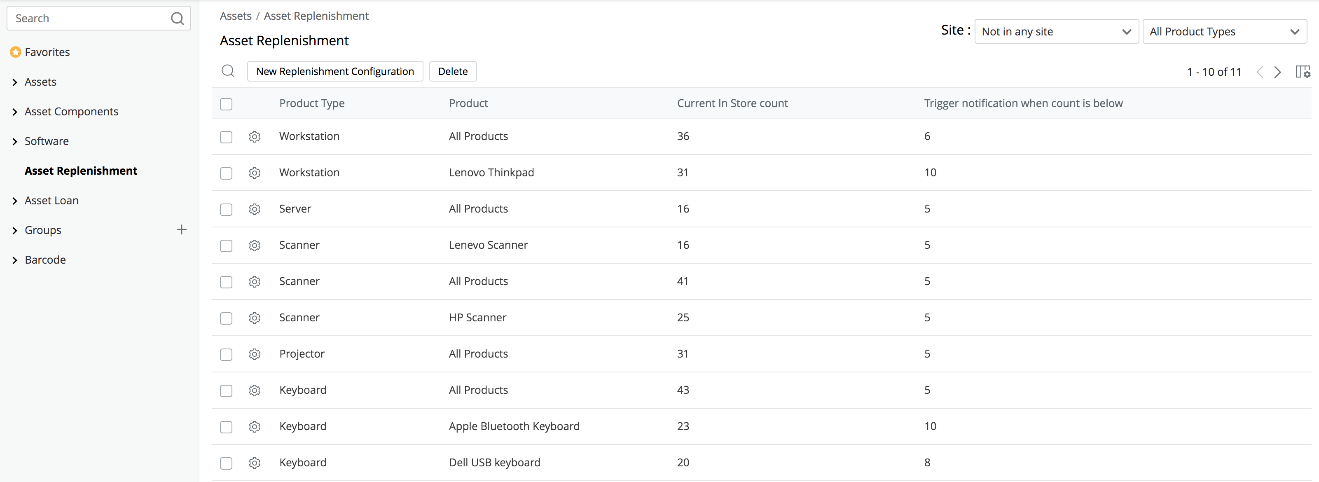Click the table search magnifier icon

click(228, 71)
